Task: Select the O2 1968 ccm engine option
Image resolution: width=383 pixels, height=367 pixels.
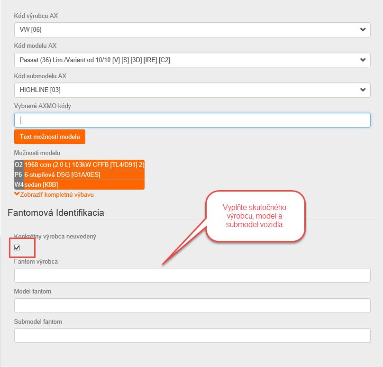Action: click(x=79, y=165)
